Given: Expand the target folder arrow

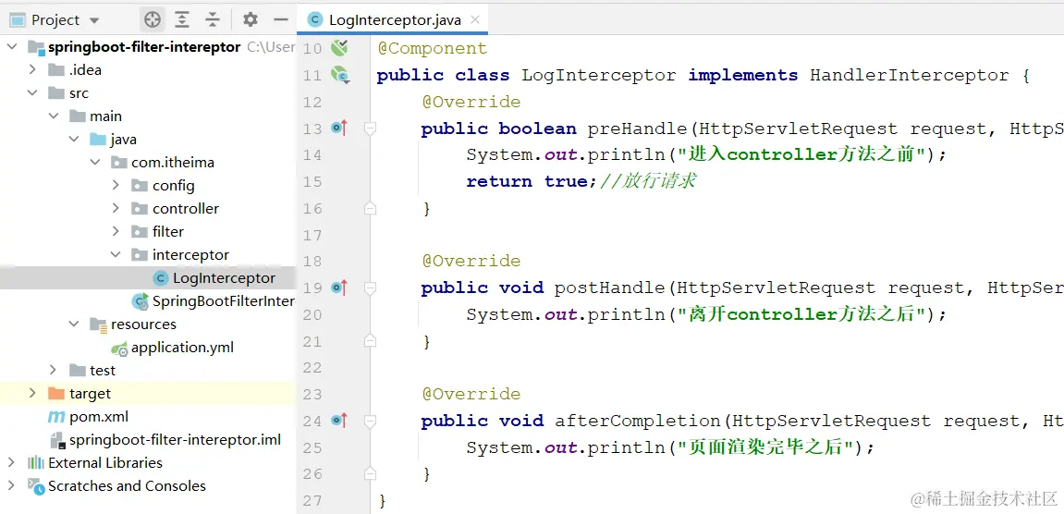Looking at the screenshot, I should [32, 393].
